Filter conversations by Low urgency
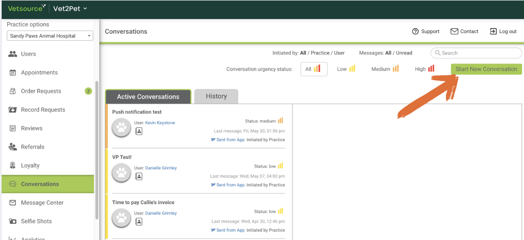This screenshot has height=240, width=524. pyautogui.click(x=346, y=69)
